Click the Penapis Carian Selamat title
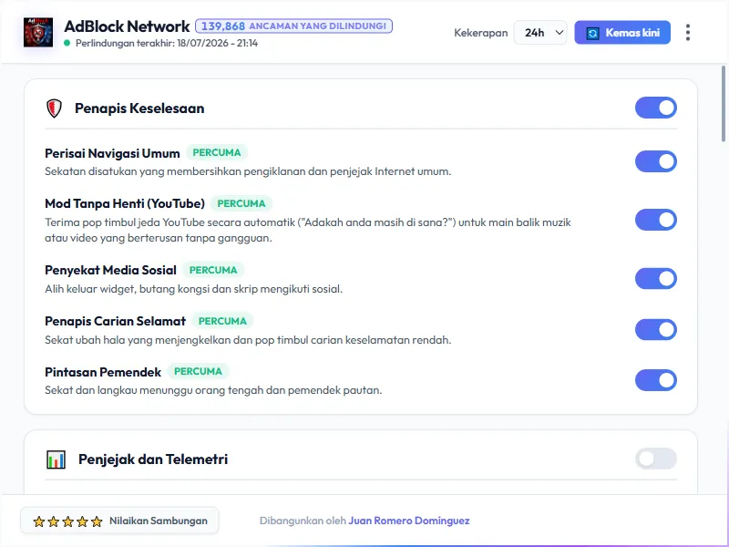Viewport: 729px width, 547px height. 116,322
